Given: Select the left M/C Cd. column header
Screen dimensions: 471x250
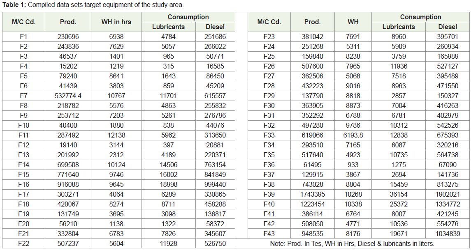Looking at the screenshot, I should click(24, 22).
